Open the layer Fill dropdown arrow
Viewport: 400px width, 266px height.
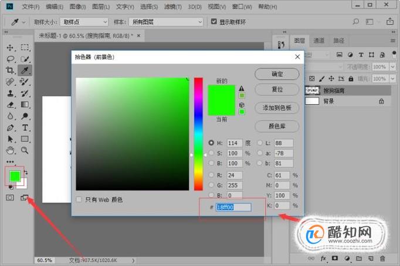[392, 78]
